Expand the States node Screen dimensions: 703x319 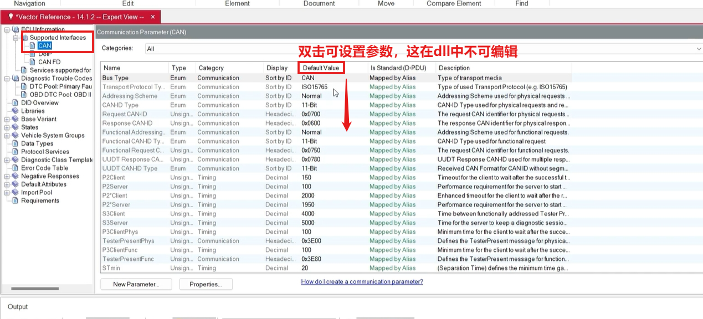(x=7, y=127)
